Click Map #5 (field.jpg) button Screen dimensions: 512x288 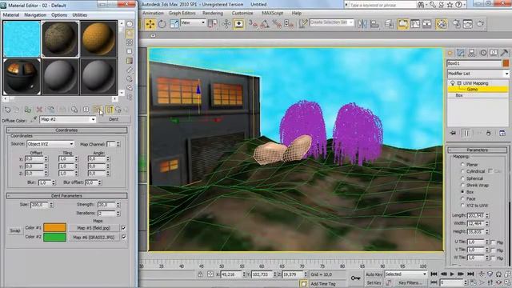(x=94, y=228)
